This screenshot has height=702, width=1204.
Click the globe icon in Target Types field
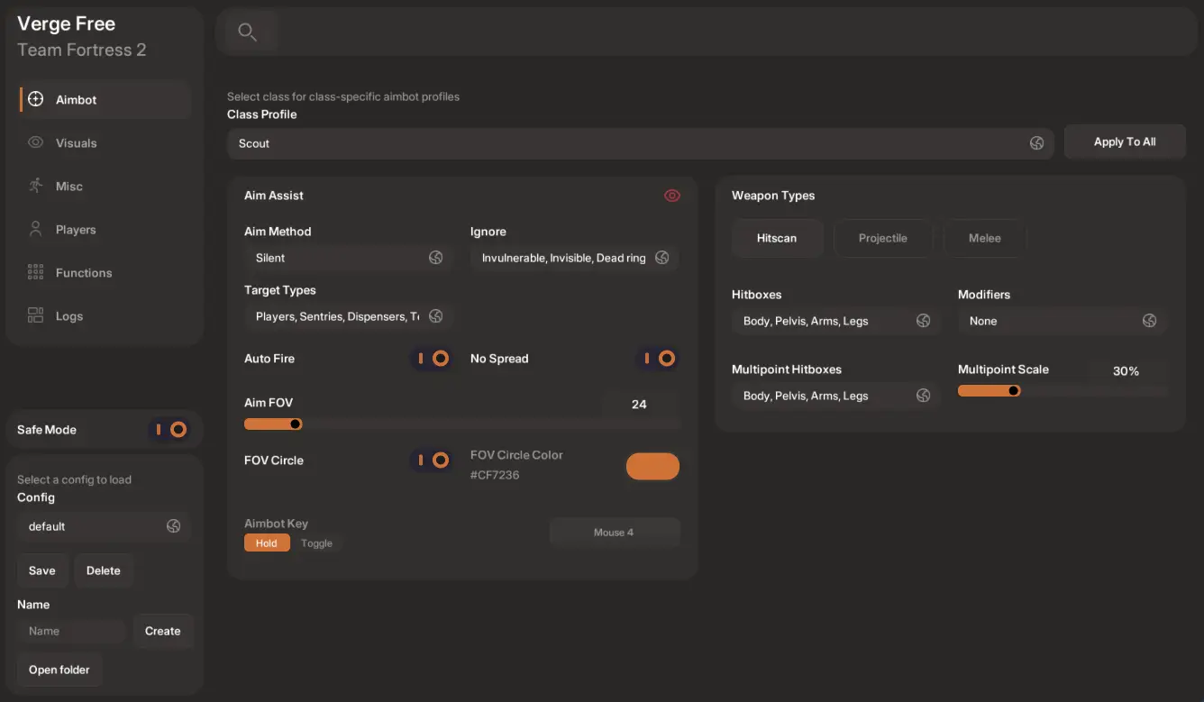pyautogui.click(x=436, y=316)
